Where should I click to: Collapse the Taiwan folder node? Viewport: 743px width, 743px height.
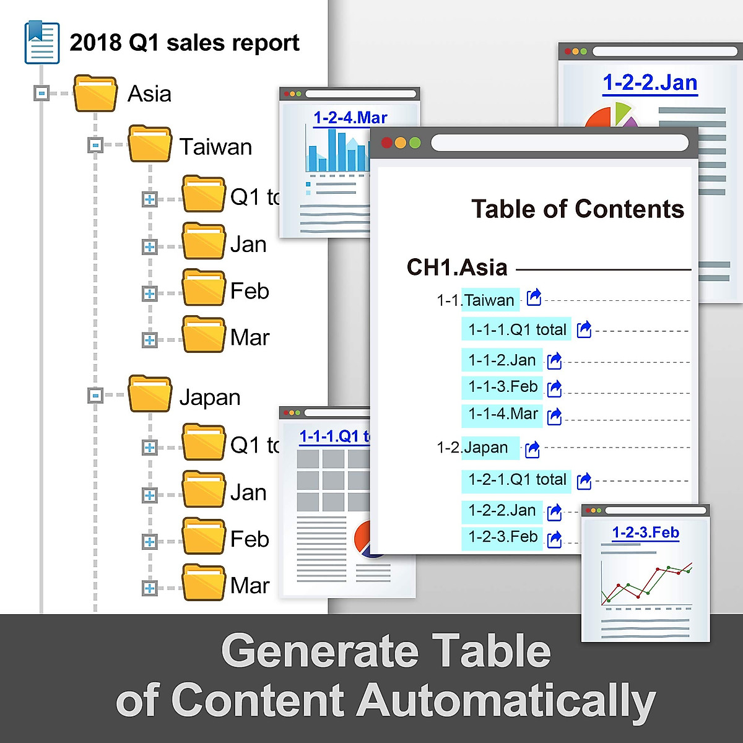[x=95, y=146]
